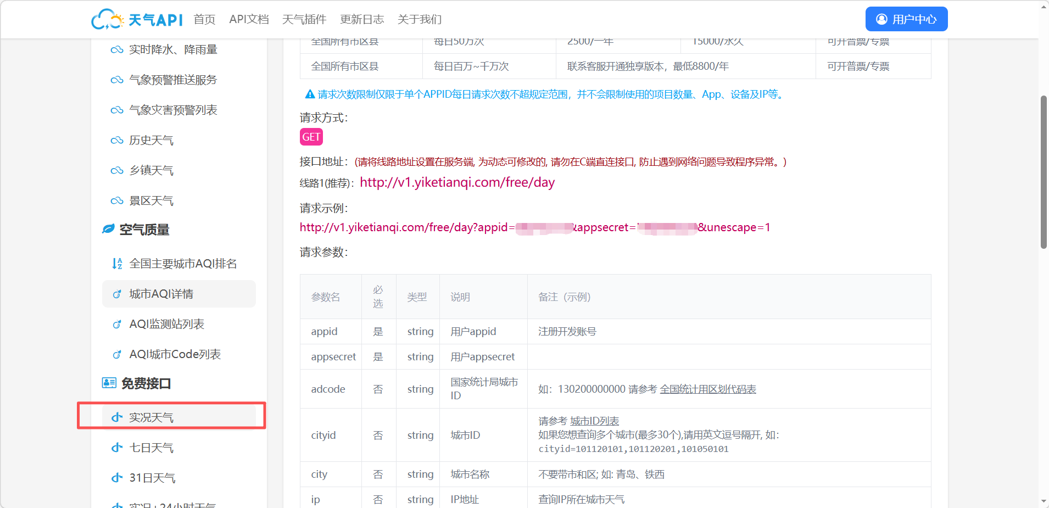Open the 城市ID列表 link

tap(595, 421)
